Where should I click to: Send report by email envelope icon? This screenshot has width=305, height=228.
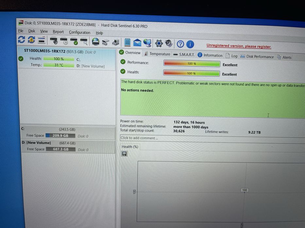pyautogui.click(x=137, y=43)
